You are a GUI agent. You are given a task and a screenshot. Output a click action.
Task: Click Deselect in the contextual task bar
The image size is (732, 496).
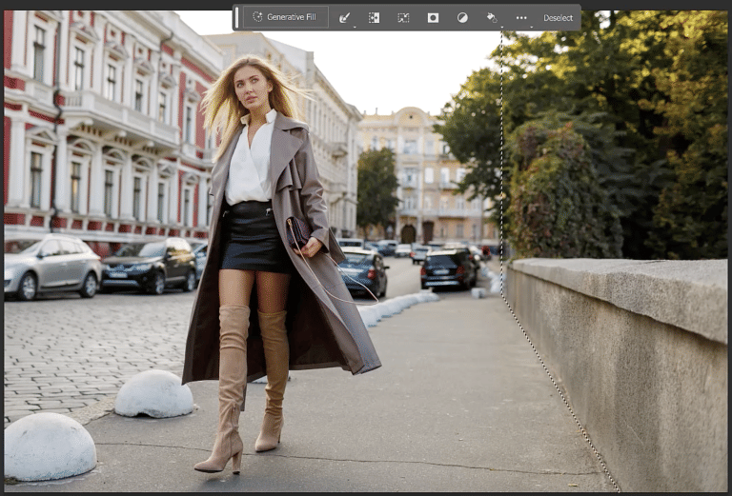point(558,17)
